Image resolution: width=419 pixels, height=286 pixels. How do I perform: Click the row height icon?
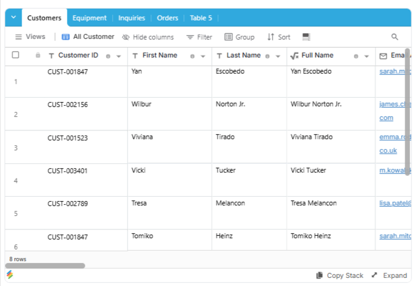pos(306,37)
